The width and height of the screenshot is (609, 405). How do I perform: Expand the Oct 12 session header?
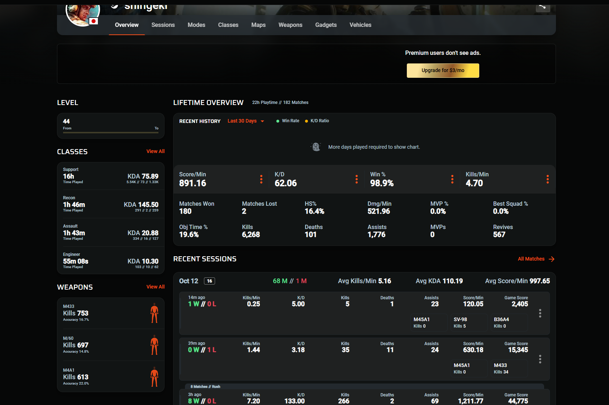click(x=189, y=281)
